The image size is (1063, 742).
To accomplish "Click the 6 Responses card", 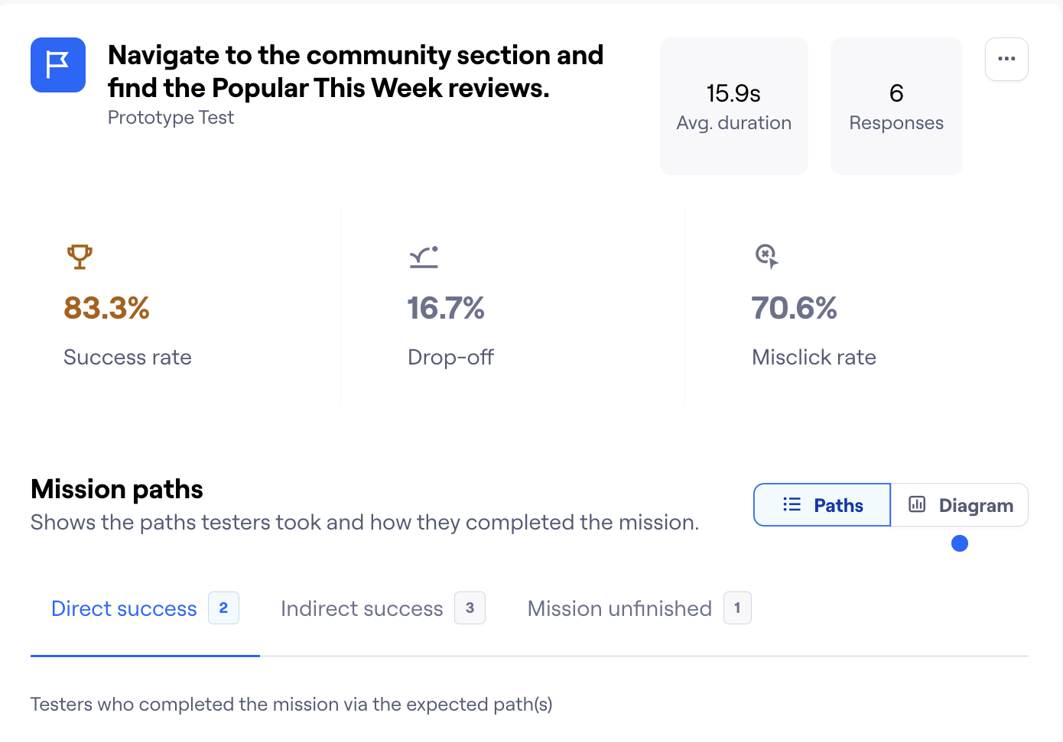I will pos(896,106).
